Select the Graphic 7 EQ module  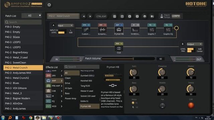pos(151,30)
